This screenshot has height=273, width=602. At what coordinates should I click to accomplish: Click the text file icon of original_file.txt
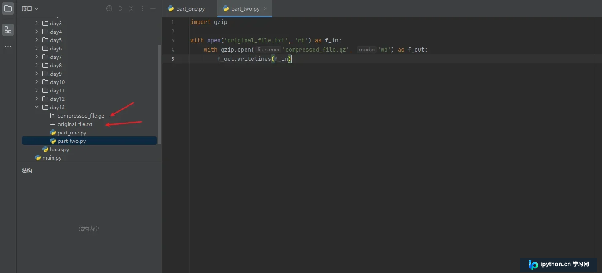point(53,124)
